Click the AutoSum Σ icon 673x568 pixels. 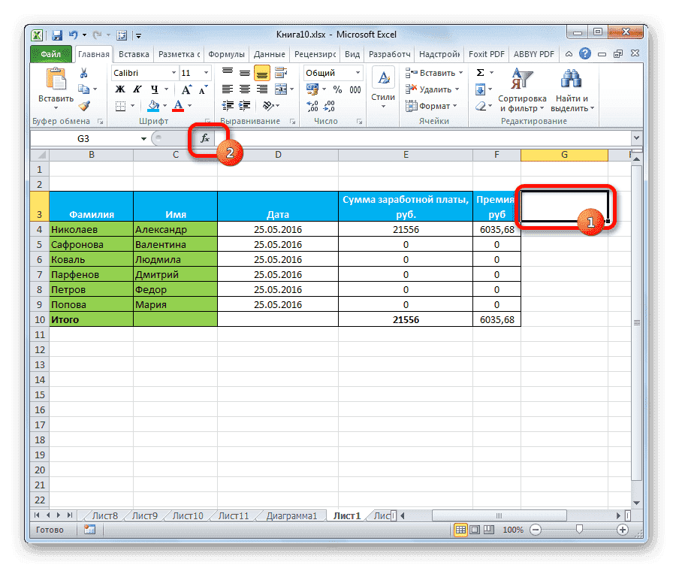478,73
